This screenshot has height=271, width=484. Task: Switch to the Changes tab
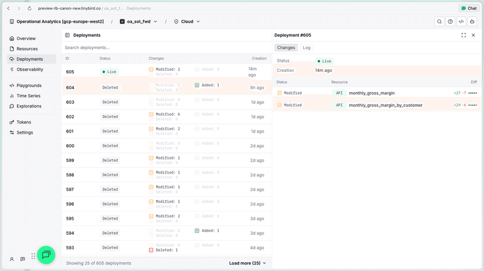pos(286,47)
